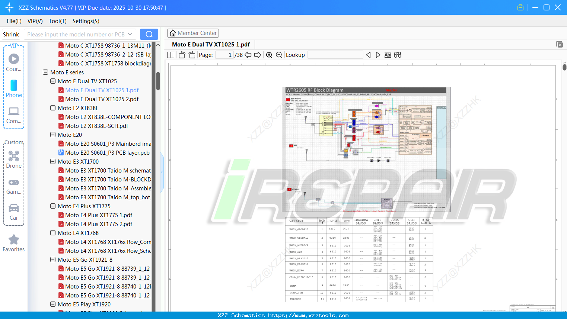The image size is (567, 319).
Task: Open Moto E4 Plus XT1775 1.pdf
Action: 99,215
